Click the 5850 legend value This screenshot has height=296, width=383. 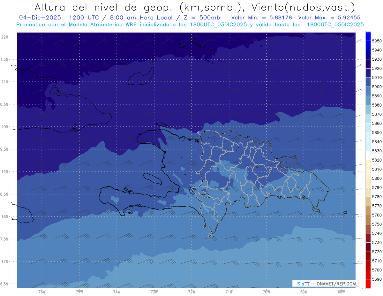377,133
